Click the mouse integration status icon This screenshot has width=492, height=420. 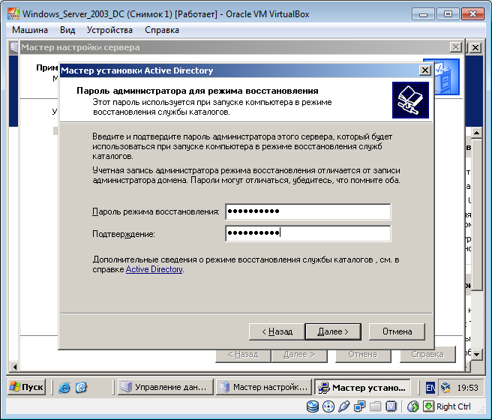click(413, 406)
